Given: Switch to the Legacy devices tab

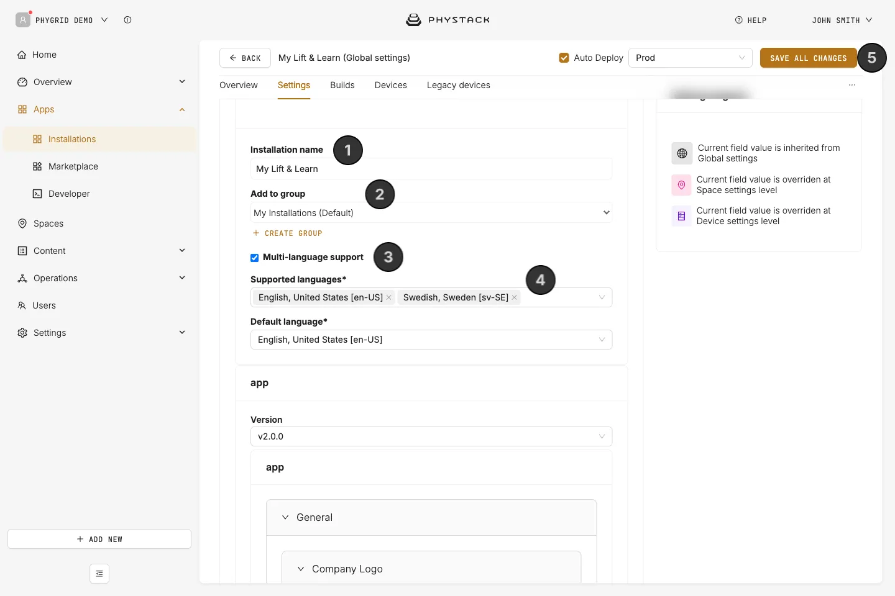Looking at the screenshot, I should [x=459, y=85].
